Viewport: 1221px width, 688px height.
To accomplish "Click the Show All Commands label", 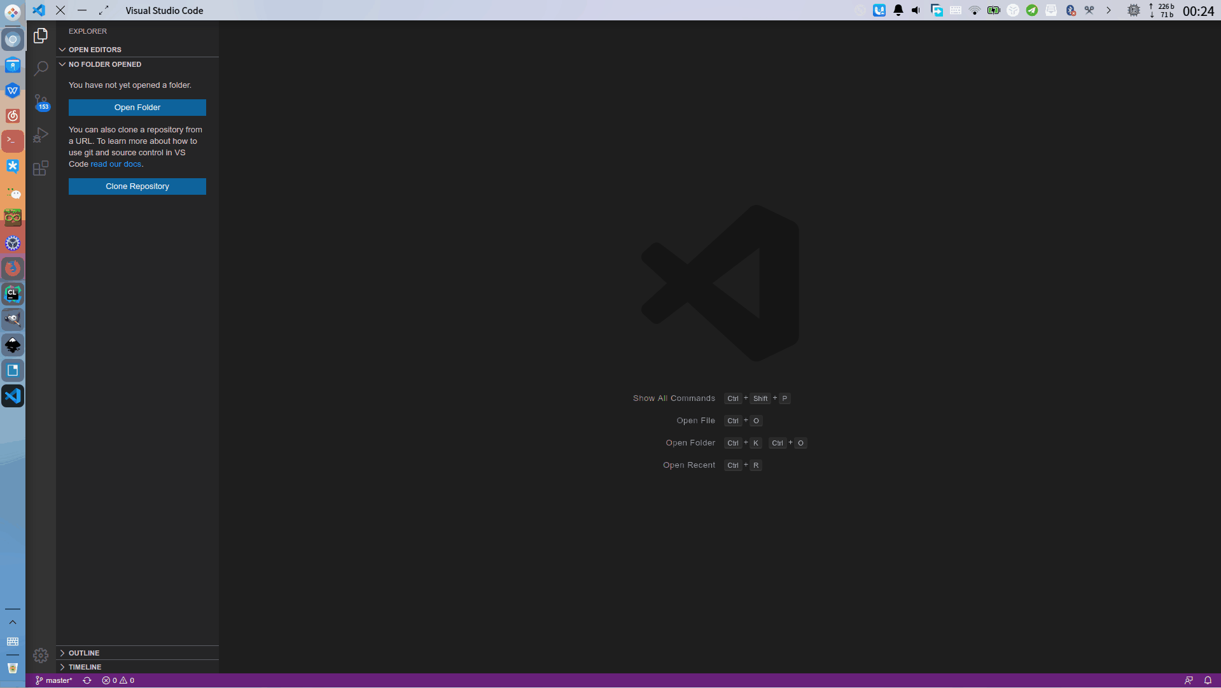I will point(674,398).
